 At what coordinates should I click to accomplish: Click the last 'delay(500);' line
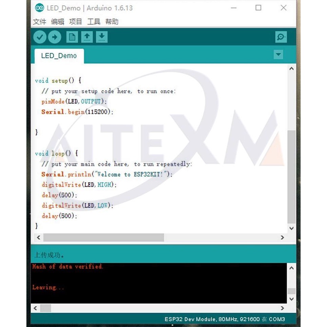59,216
